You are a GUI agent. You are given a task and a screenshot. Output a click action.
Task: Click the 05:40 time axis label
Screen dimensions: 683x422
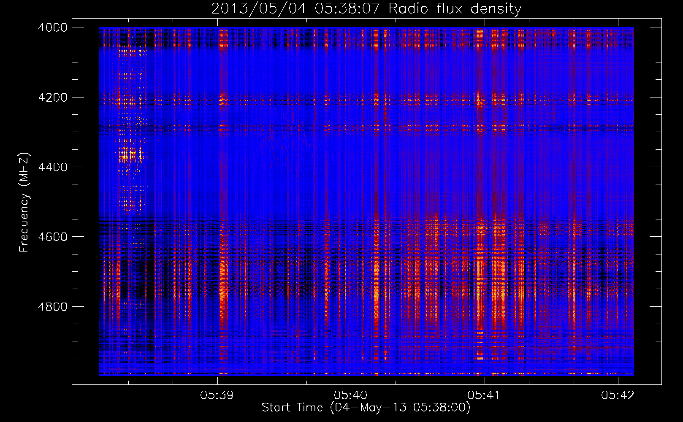point(350,395)
